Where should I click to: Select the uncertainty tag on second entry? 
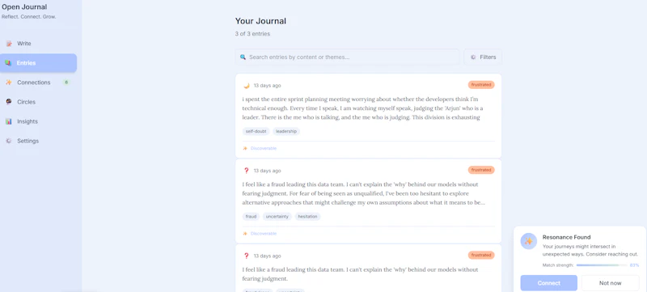pyautogui.click(x=277, y=217)
